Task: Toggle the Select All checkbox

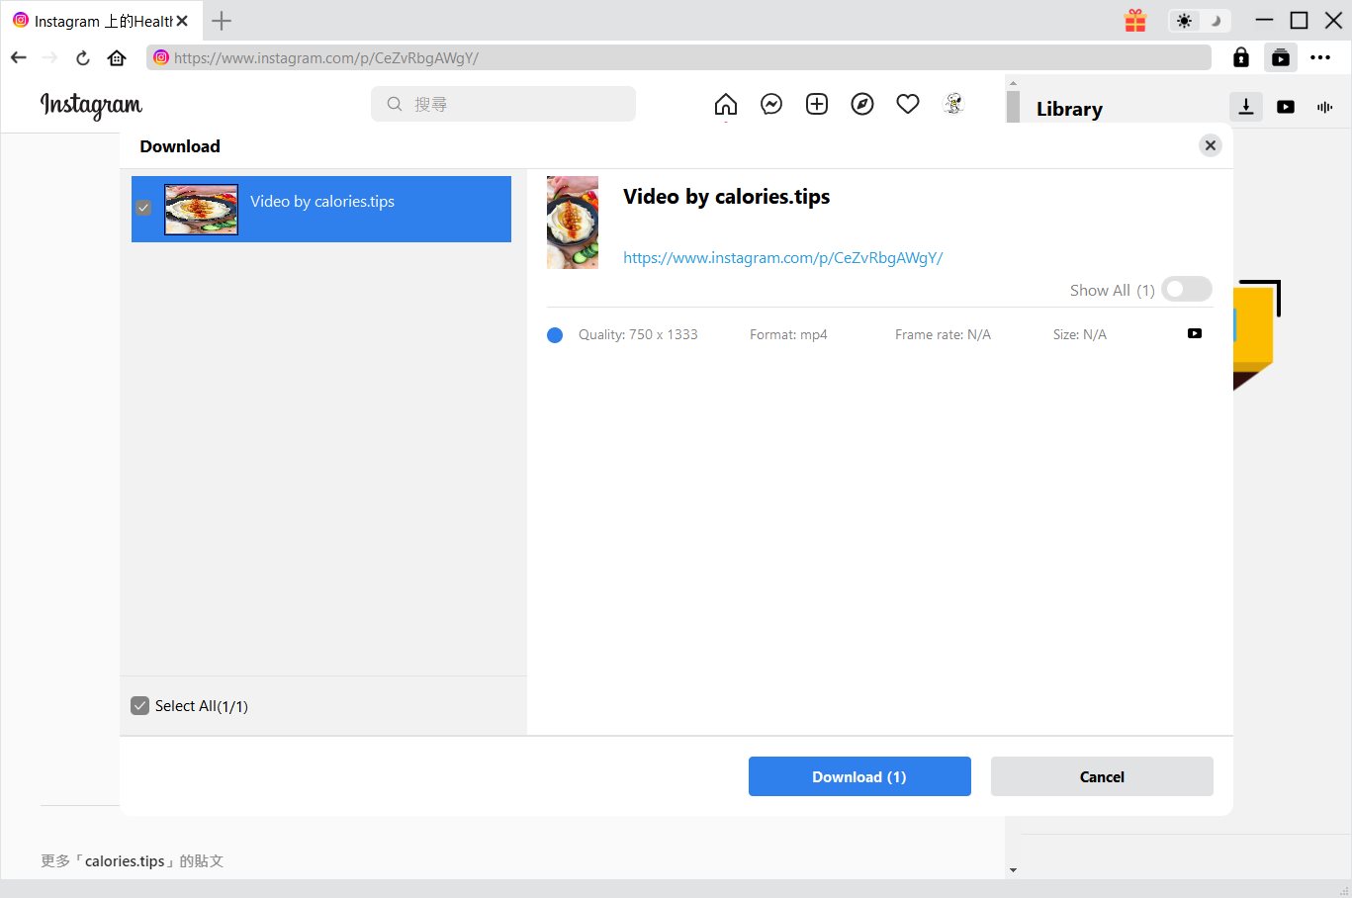Action: (x=140, y=706)
